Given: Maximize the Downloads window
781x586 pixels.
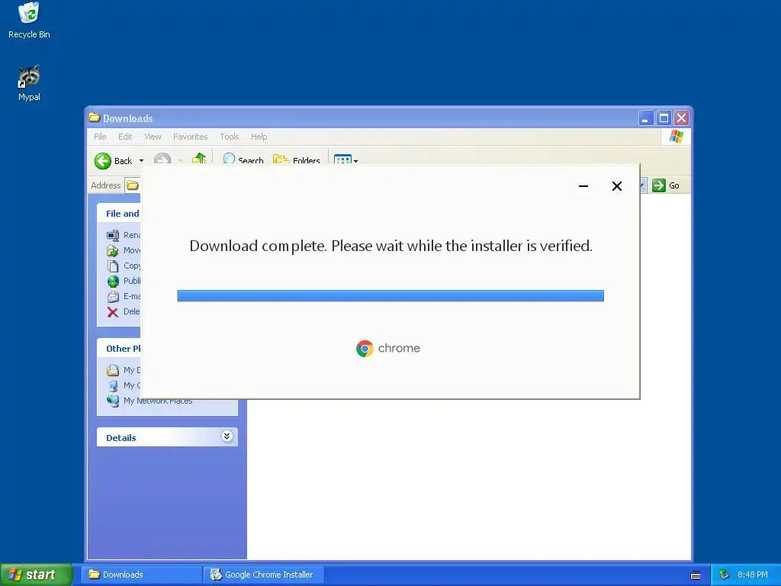Looking at the screenshot, I should [664, 118].
